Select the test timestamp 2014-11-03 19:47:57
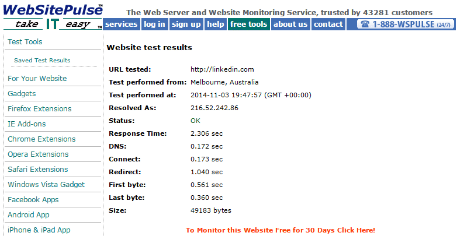 pyautogui.click(x=226, y=95)
